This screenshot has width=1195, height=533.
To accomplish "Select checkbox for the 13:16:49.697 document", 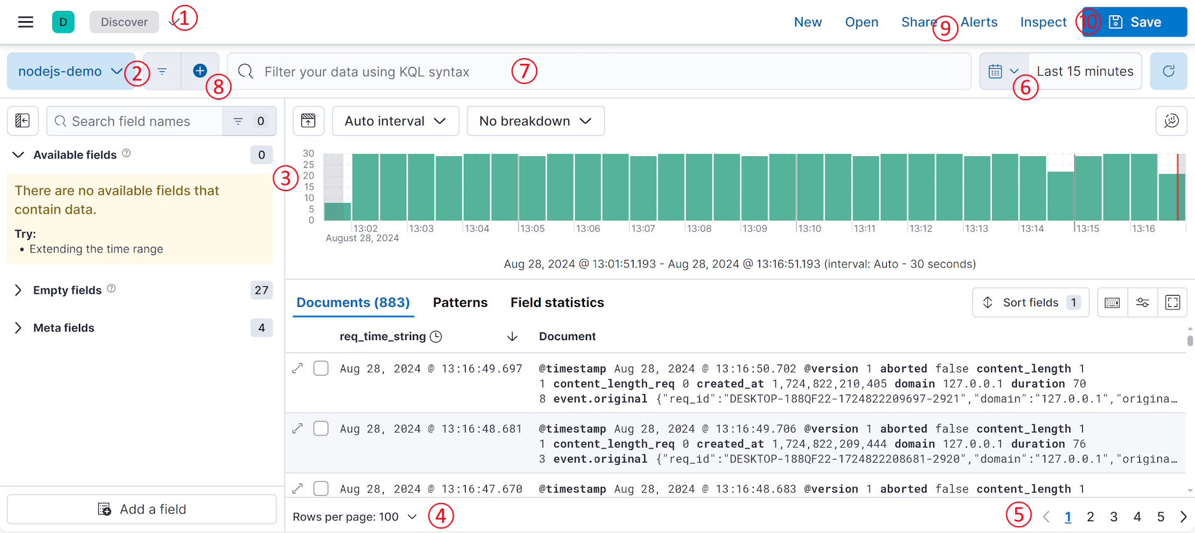I will 321,368.
